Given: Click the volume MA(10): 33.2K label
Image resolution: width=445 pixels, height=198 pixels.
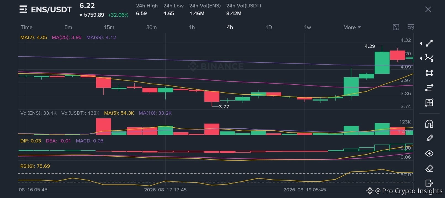Looking at the screenshot, I should [x=155, y=113].
